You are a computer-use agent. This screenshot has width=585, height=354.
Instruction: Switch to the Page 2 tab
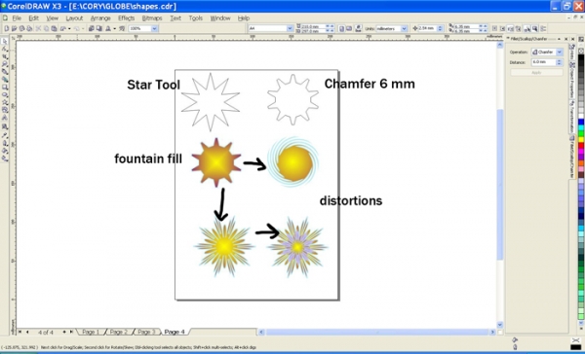coord(118,332)
